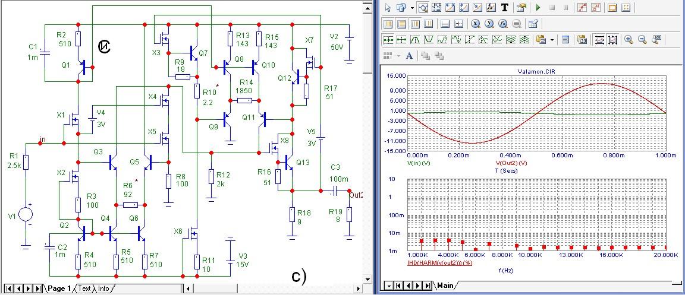
Task: Stop the simulation run
Action: pyautogui.click(x=552, y=7)
